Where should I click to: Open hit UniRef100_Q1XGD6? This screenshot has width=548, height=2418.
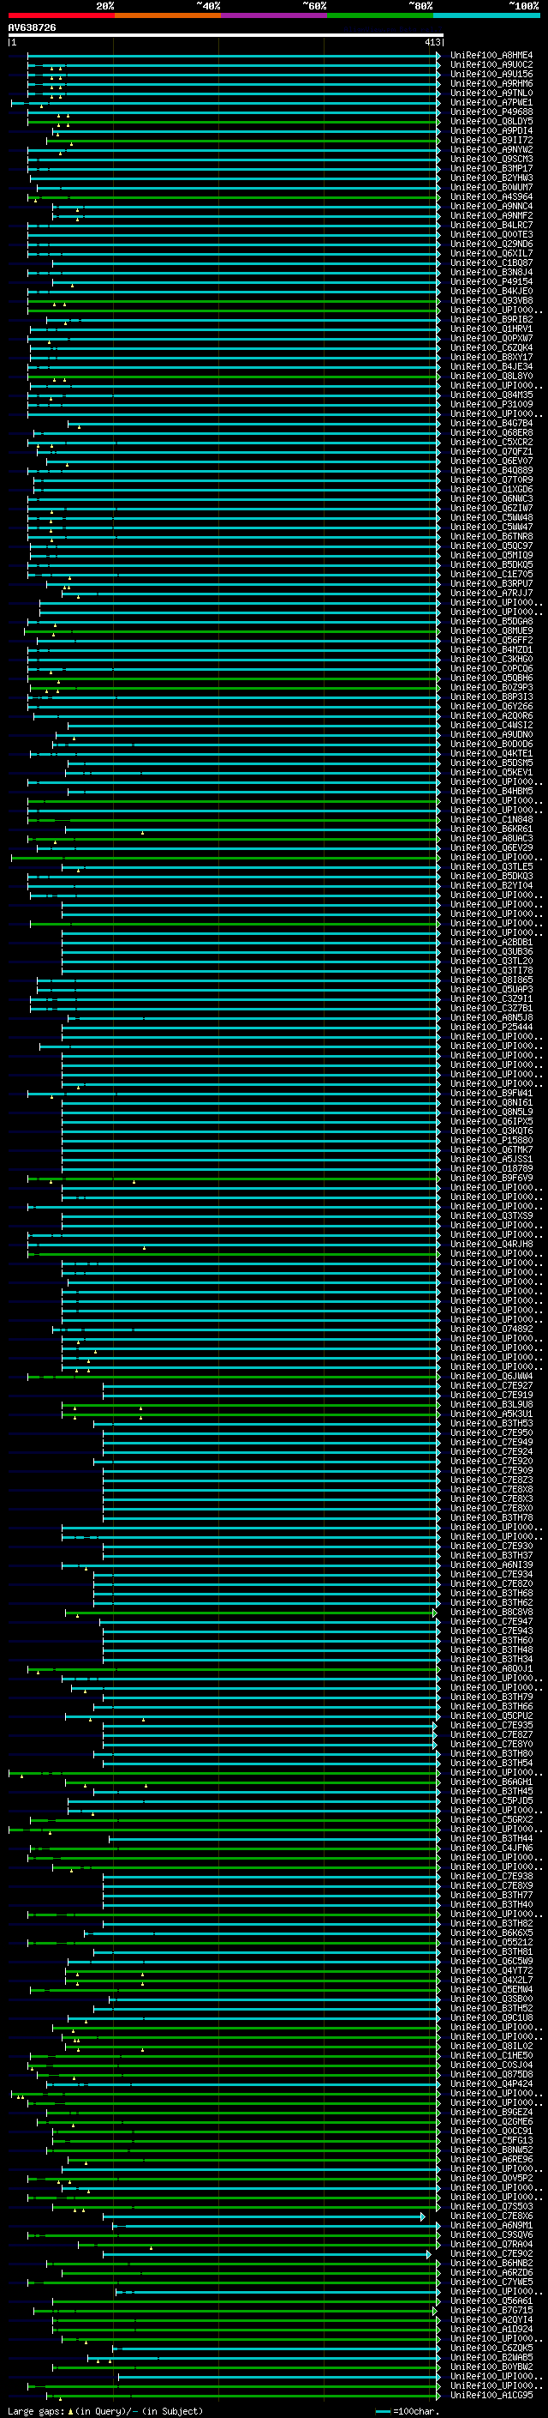(x=491, y=489)
